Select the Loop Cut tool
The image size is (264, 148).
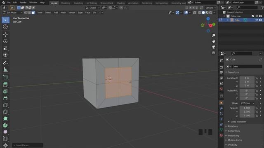tap(5, 105)
